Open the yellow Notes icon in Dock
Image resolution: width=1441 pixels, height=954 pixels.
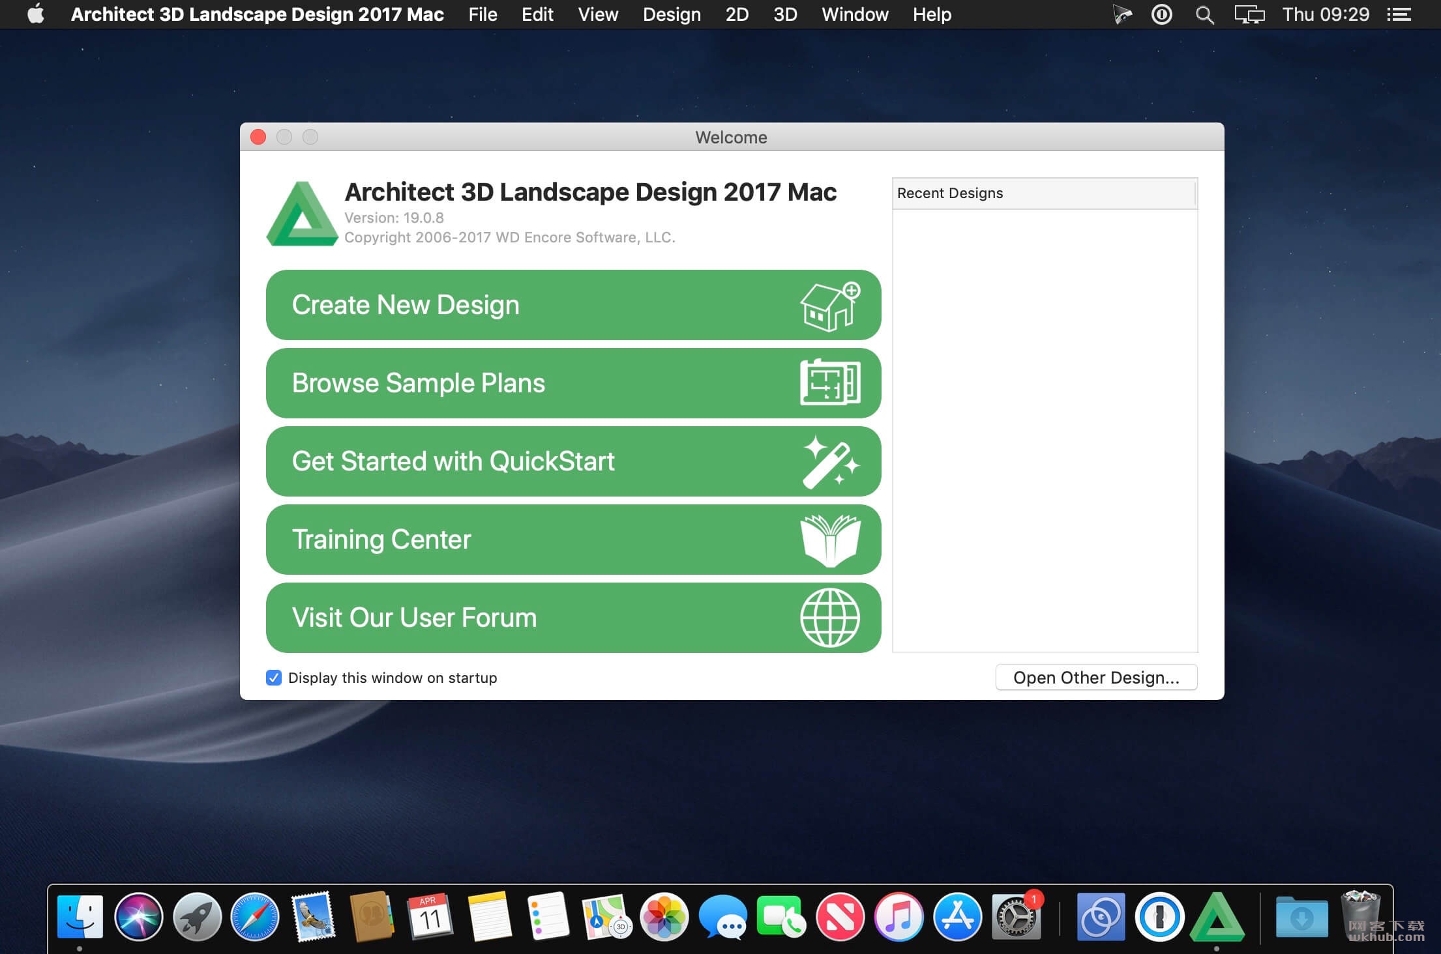[489, 917]
